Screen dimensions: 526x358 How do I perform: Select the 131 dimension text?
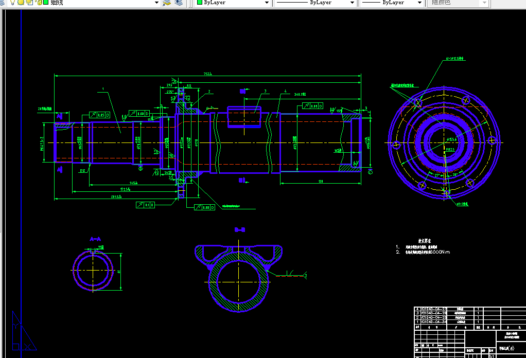(320, 182)
